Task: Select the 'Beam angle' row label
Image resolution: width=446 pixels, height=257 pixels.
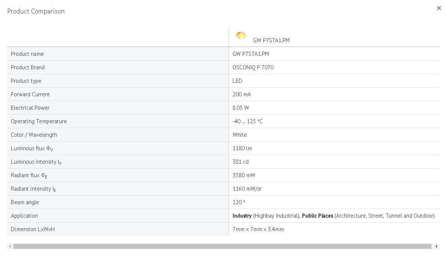Action: coord(25,202)
